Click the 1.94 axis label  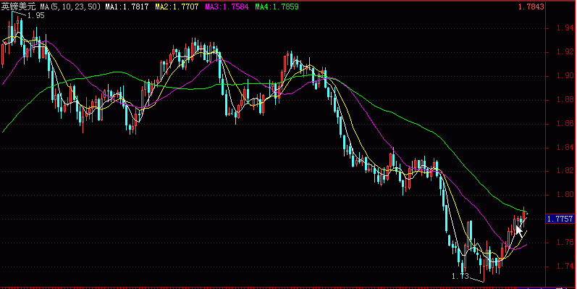[565, 28]
